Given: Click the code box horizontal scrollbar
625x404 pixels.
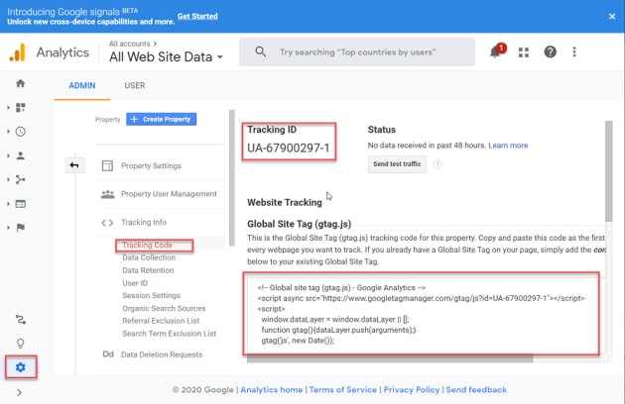Looking at the screenshot, I should click(390, 359).
